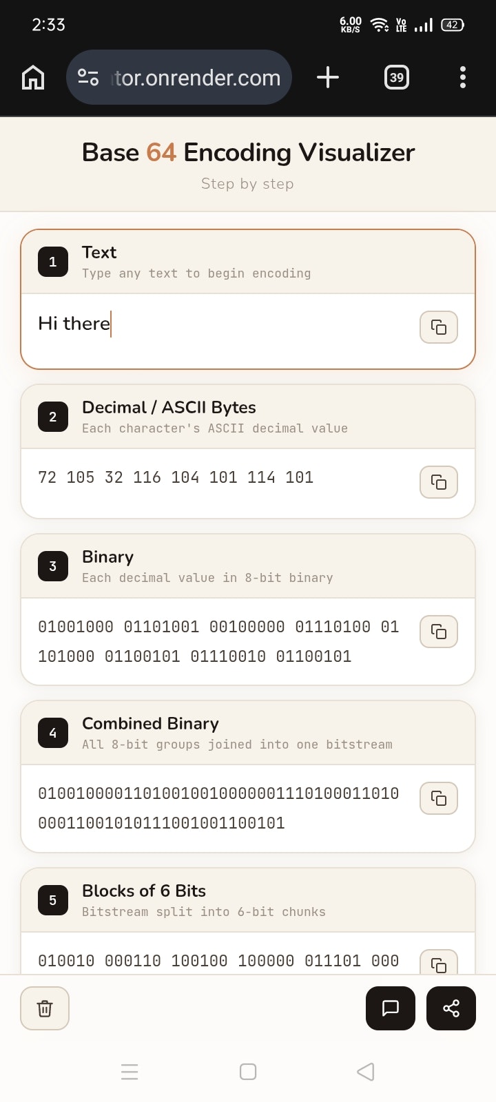Image resolution: width=496 pixels, height=1102 pixels.
Task: Open the browser tab switcher showing 39 tabs
Action: 396,77
